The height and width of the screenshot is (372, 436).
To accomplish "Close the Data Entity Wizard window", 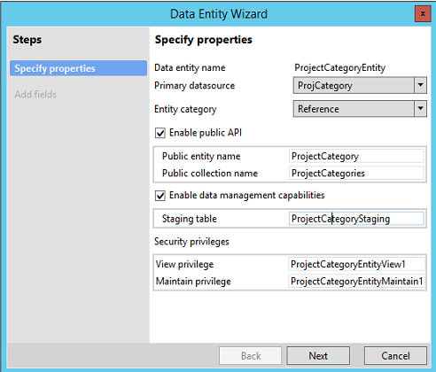I will pos(423,14).
